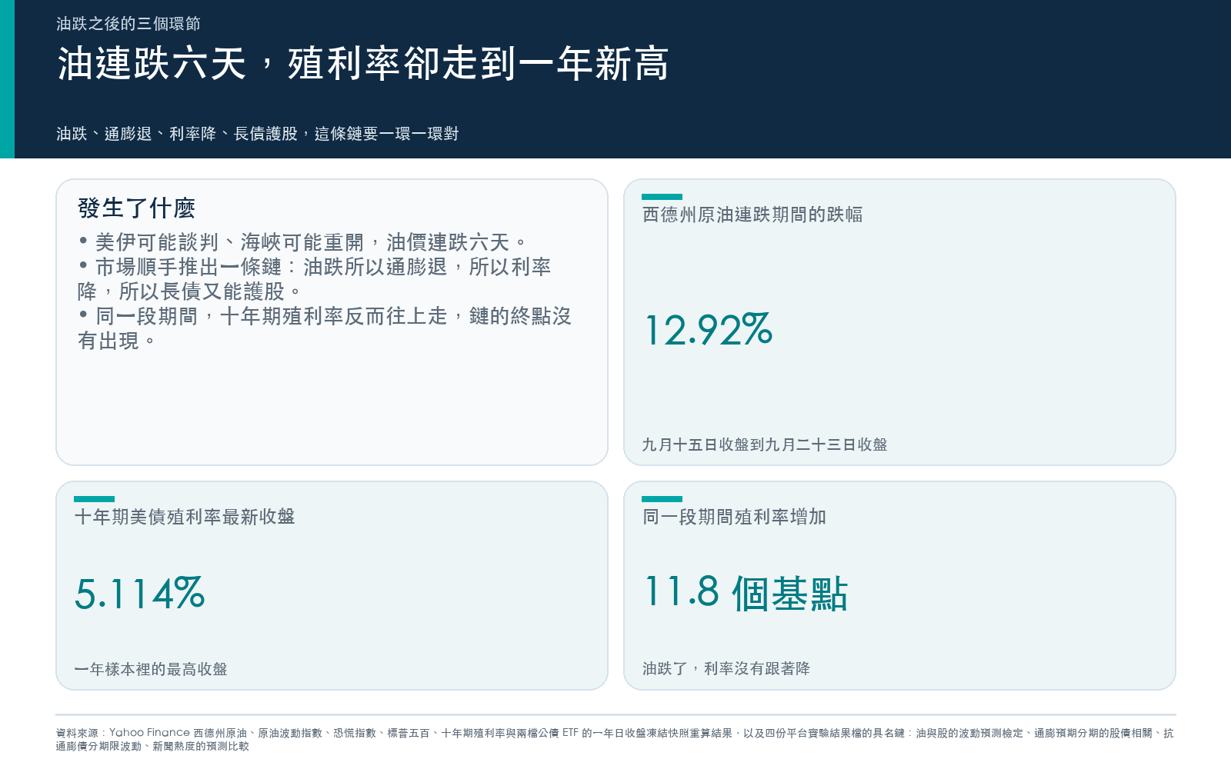Screen dimensions: 1231x769
Task: Click the card label 十年期美債殖利率最新收盤
Action: 185,517
